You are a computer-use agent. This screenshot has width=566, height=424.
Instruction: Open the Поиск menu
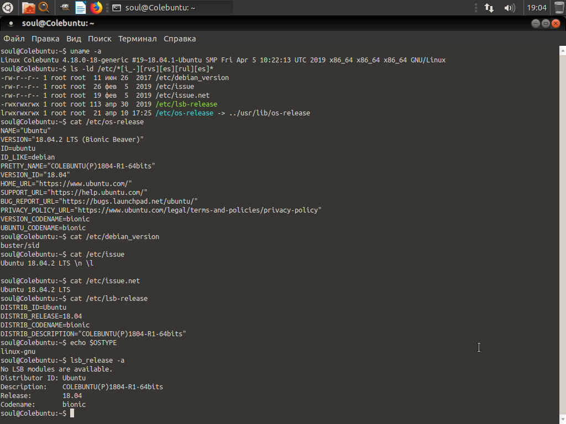pyautogui.click(x=99, y=39)
